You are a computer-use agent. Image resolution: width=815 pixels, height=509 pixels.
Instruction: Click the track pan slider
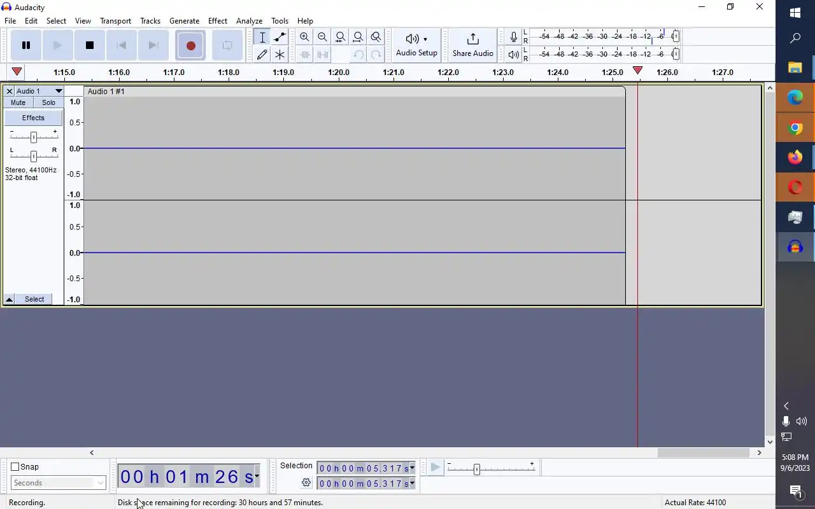(x=33, y=156)
